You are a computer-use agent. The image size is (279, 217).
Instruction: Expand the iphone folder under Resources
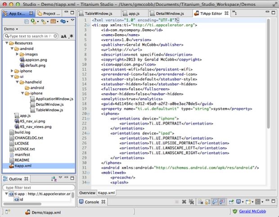pyautogui.click(x=12, y=71)
